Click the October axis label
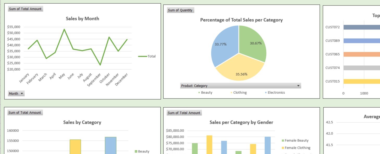Viewport: 380px width, 154px height. pyautogui.click(x=105, y=78)
